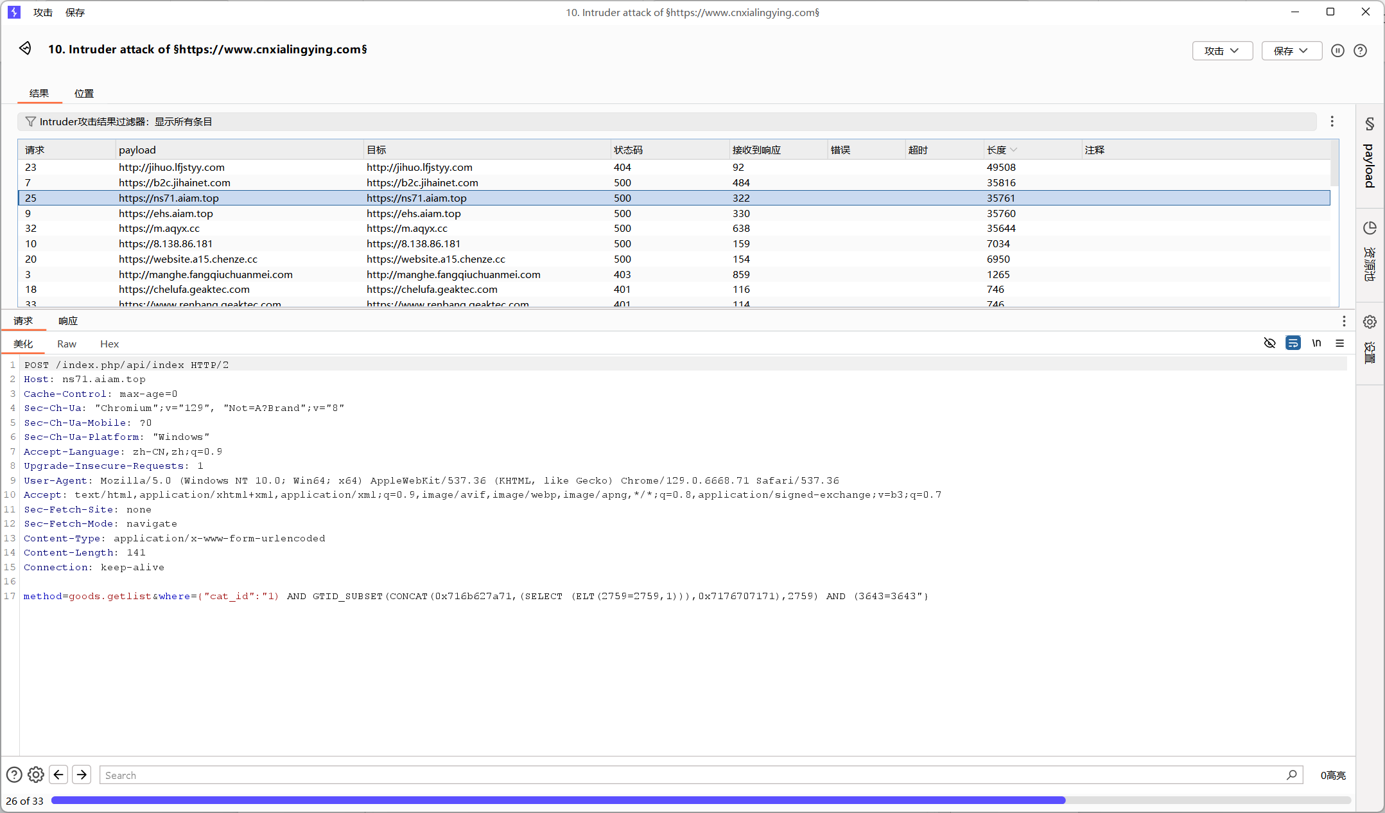Screen dimensions: 1385x813
Task: Pause the running intruder attack
Action: point(1337,51)
